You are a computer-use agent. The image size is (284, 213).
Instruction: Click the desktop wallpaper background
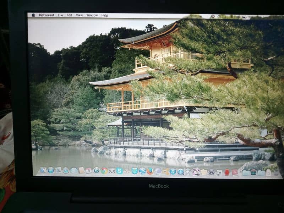click(x=71, y=106)
